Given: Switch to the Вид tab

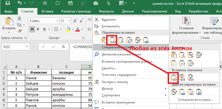Looking at the screenshot, I should [x=178, y=11].
